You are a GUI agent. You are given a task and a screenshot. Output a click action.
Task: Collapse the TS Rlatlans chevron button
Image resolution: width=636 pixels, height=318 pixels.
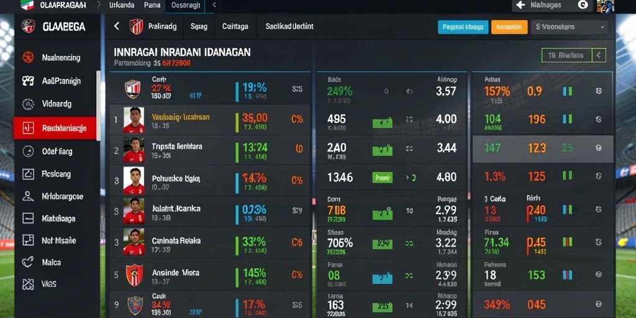coord(599,55)
